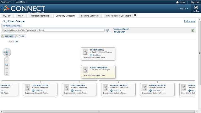This screenshot has width=201, height=113.
Task: Open the Learning Dashboard tab
Action: (90, 16)
